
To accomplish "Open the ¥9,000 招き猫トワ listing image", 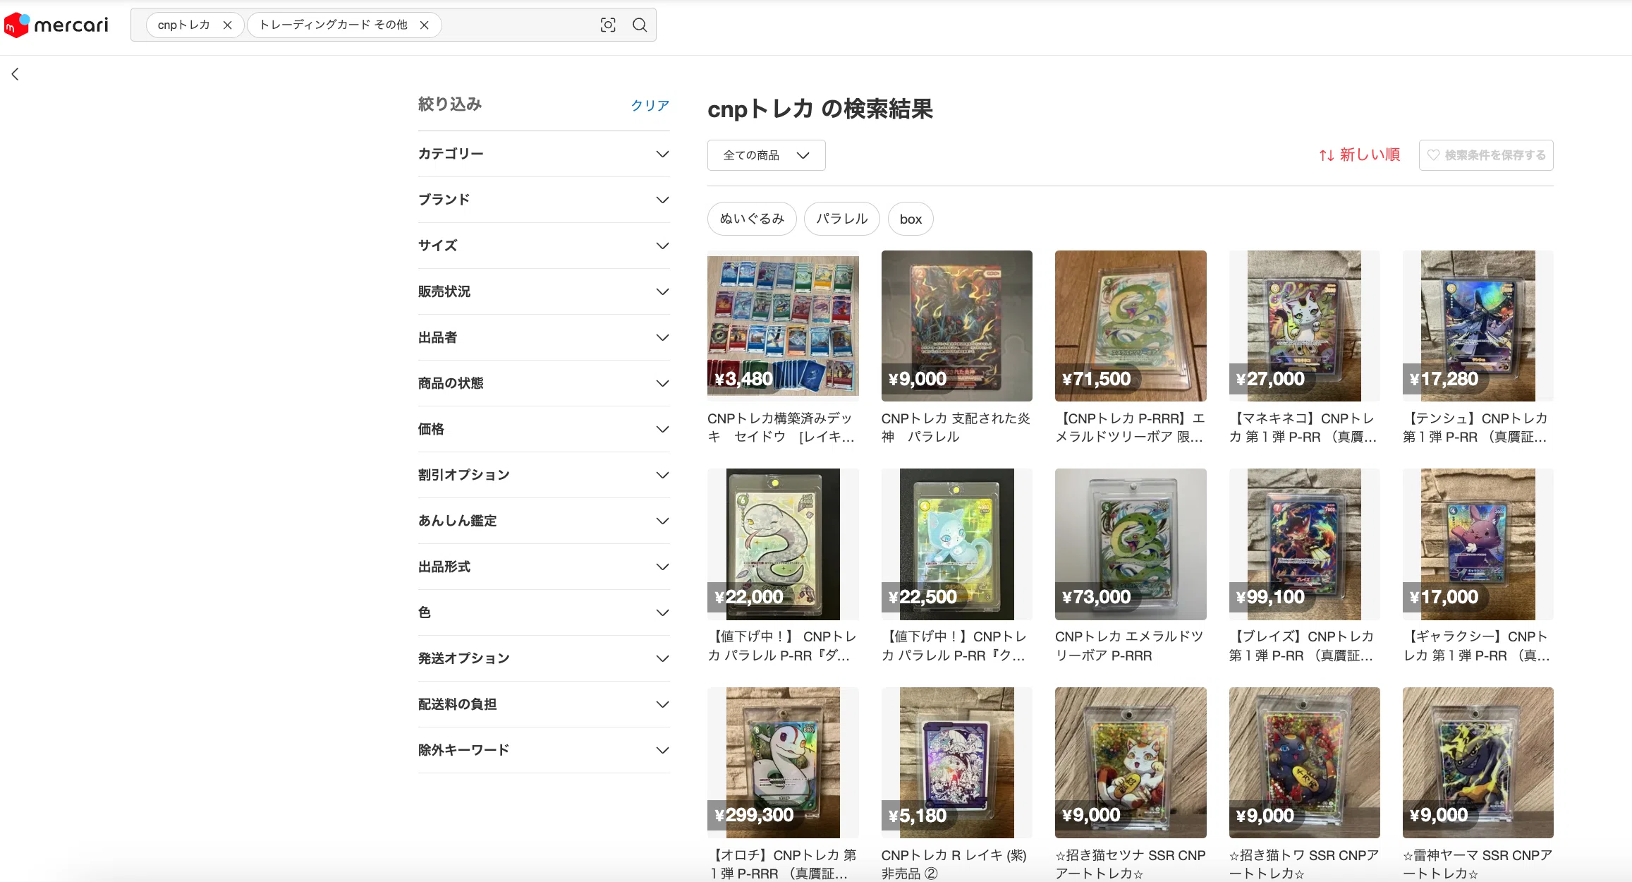I will point(1305,763).
